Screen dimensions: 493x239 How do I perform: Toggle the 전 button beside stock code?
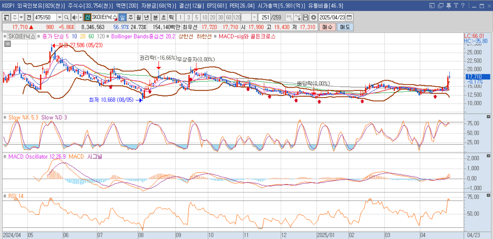(29, 17)
